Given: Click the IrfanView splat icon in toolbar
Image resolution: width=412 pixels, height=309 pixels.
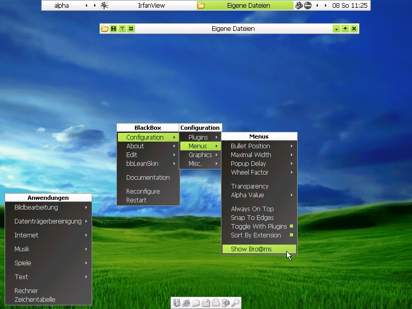Looking at the screenshot, I should pyautogui.click(x=105, y=5).
